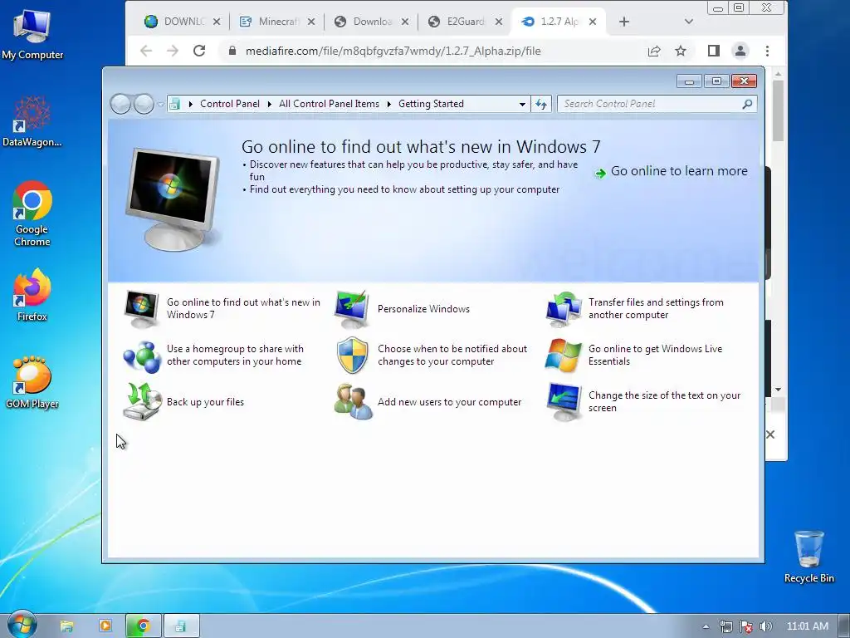Click the volume speaker tray icon
850x638 pixels.
pyautogui.click(x=765, y=626)
